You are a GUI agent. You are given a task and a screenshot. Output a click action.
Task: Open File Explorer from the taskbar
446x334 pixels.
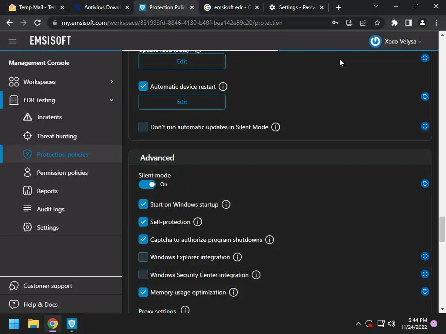click(x=33, y=324)
